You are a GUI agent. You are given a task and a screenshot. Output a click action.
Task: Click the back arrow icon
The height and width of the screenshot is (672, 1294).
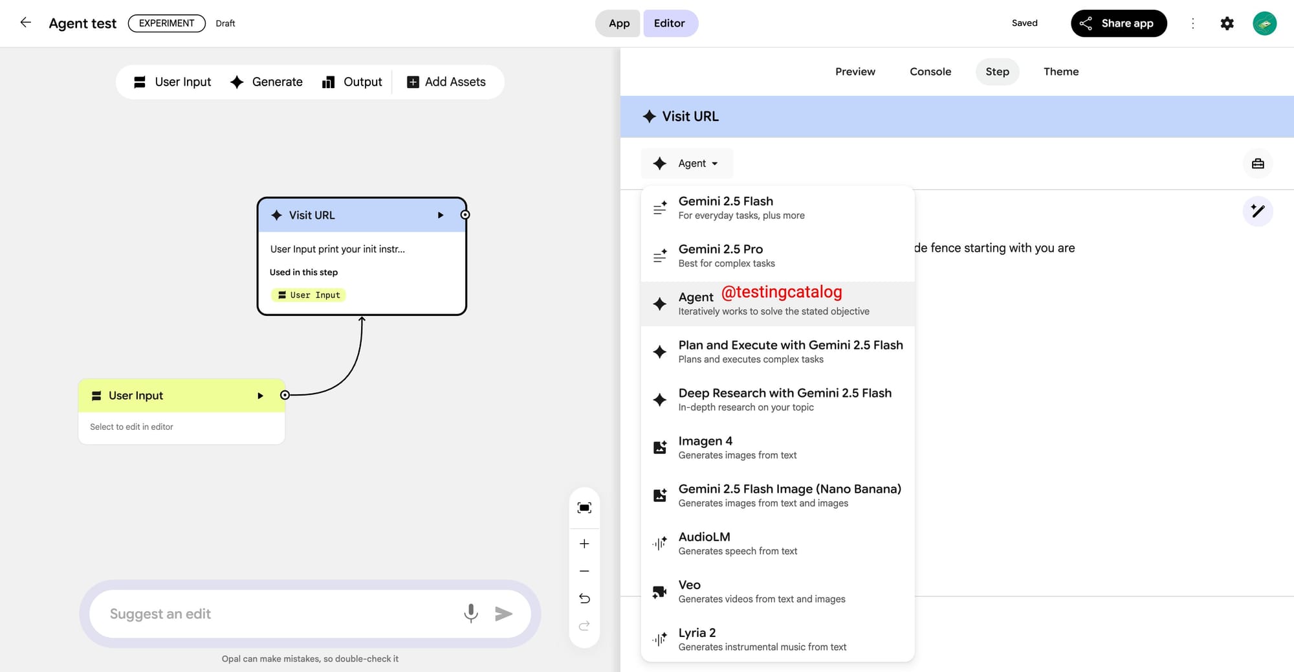point(25,23)
